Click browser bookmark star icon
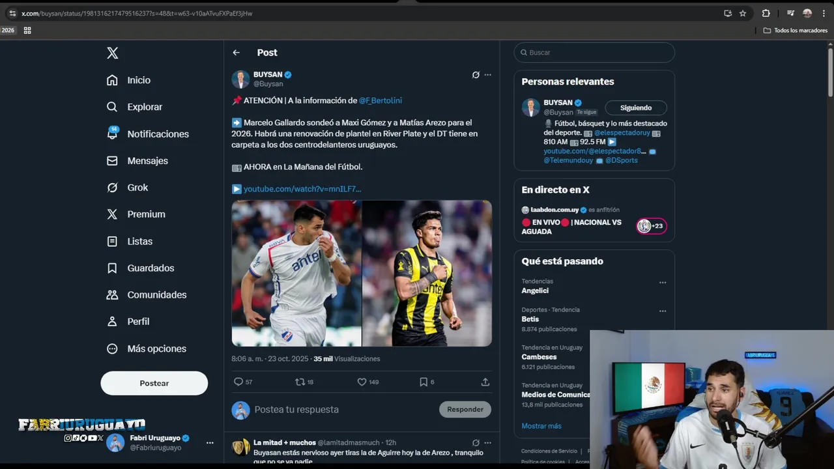Image resolution: width=834 pixels, height=469 pixels. point(743,13)
